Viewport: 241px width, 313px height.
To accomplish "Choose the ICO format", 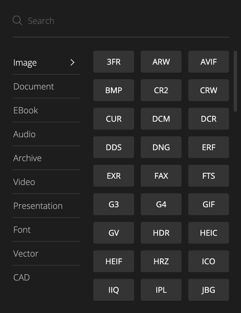I will (x=208, y=261).
